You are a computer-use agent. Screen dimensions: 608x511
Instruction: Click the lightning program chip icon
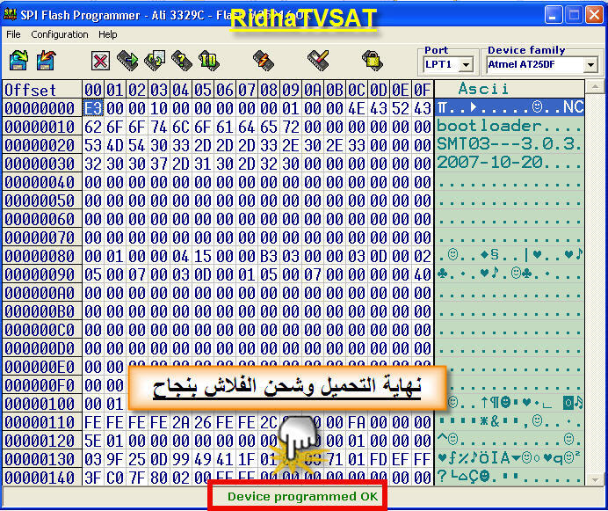263,60
